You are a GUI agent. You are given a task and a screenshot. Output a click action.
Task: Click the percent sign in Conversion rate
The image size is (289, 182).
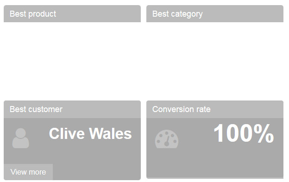pyautogui.click(x=264, y=133)
